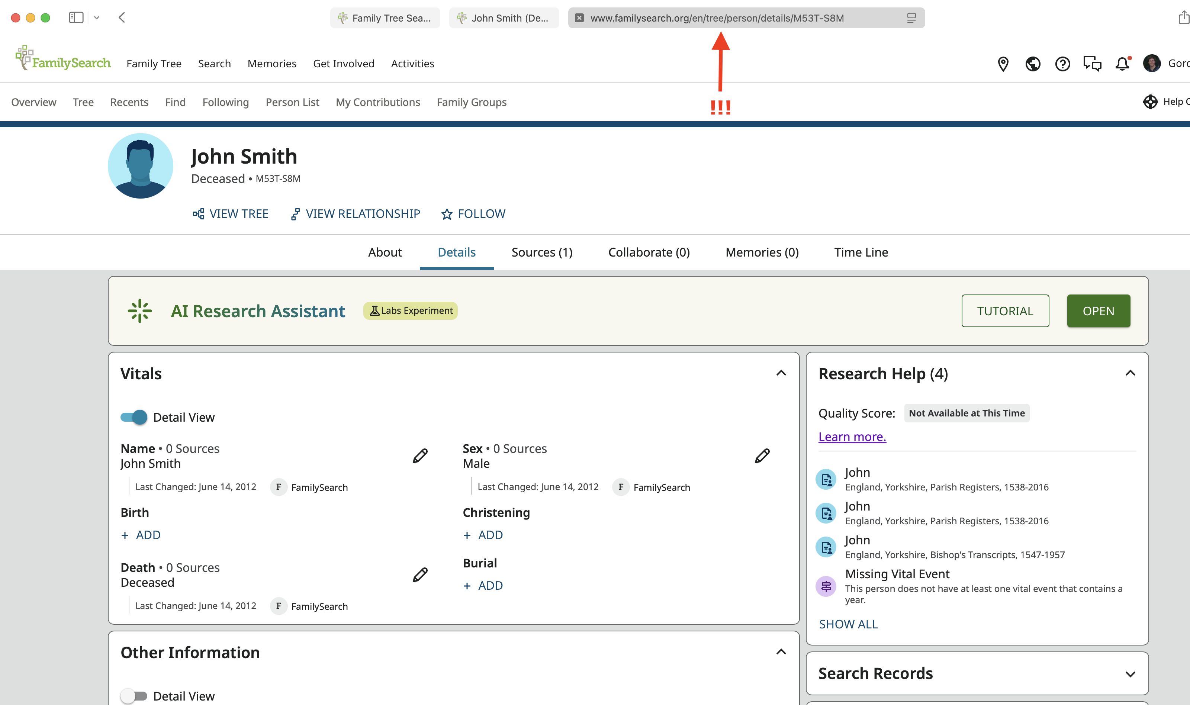
Task: Open the location pin icon in header
Action: pos(1003,64)
